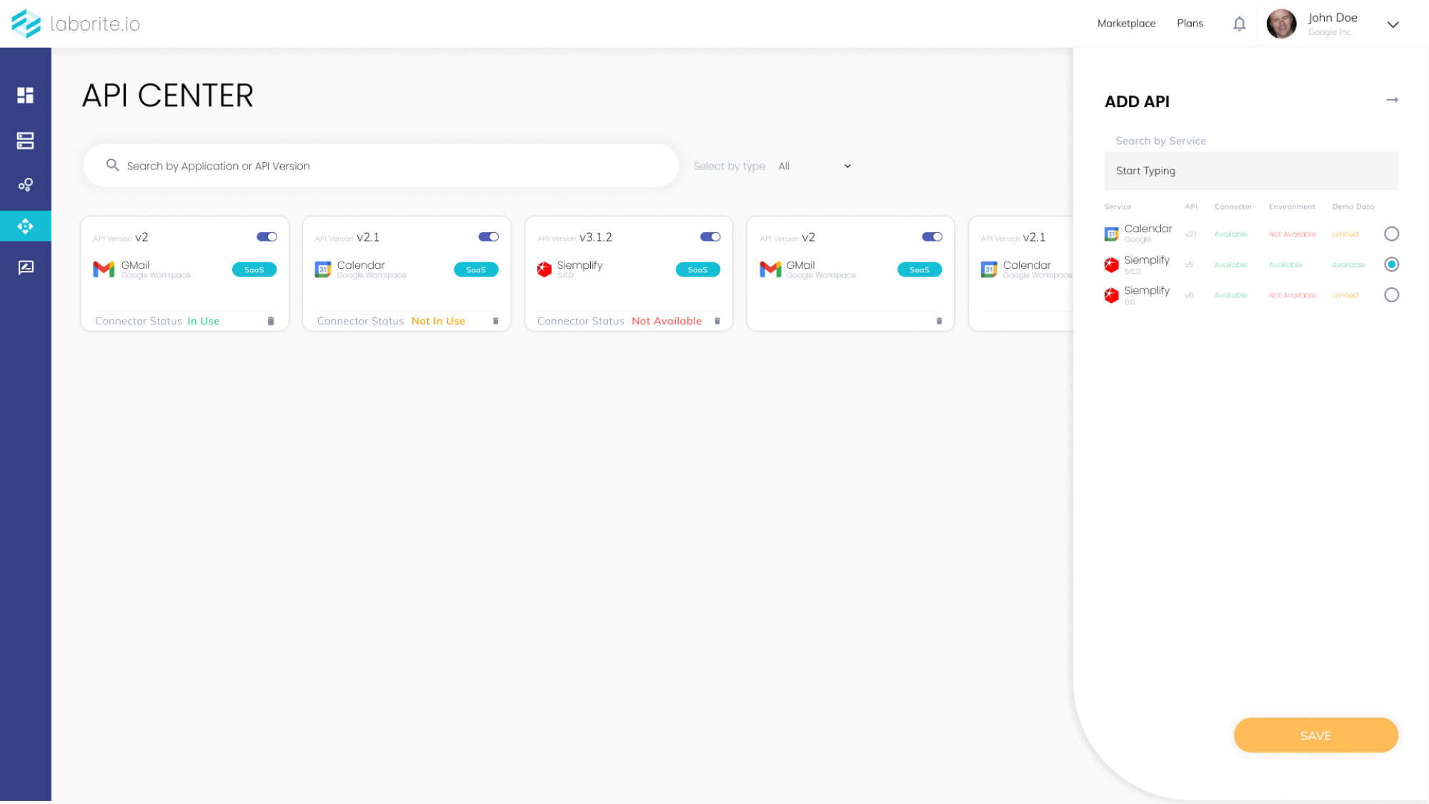
Task: Delete the GMail v2 In Use card
Action: [x=271, y=322]
